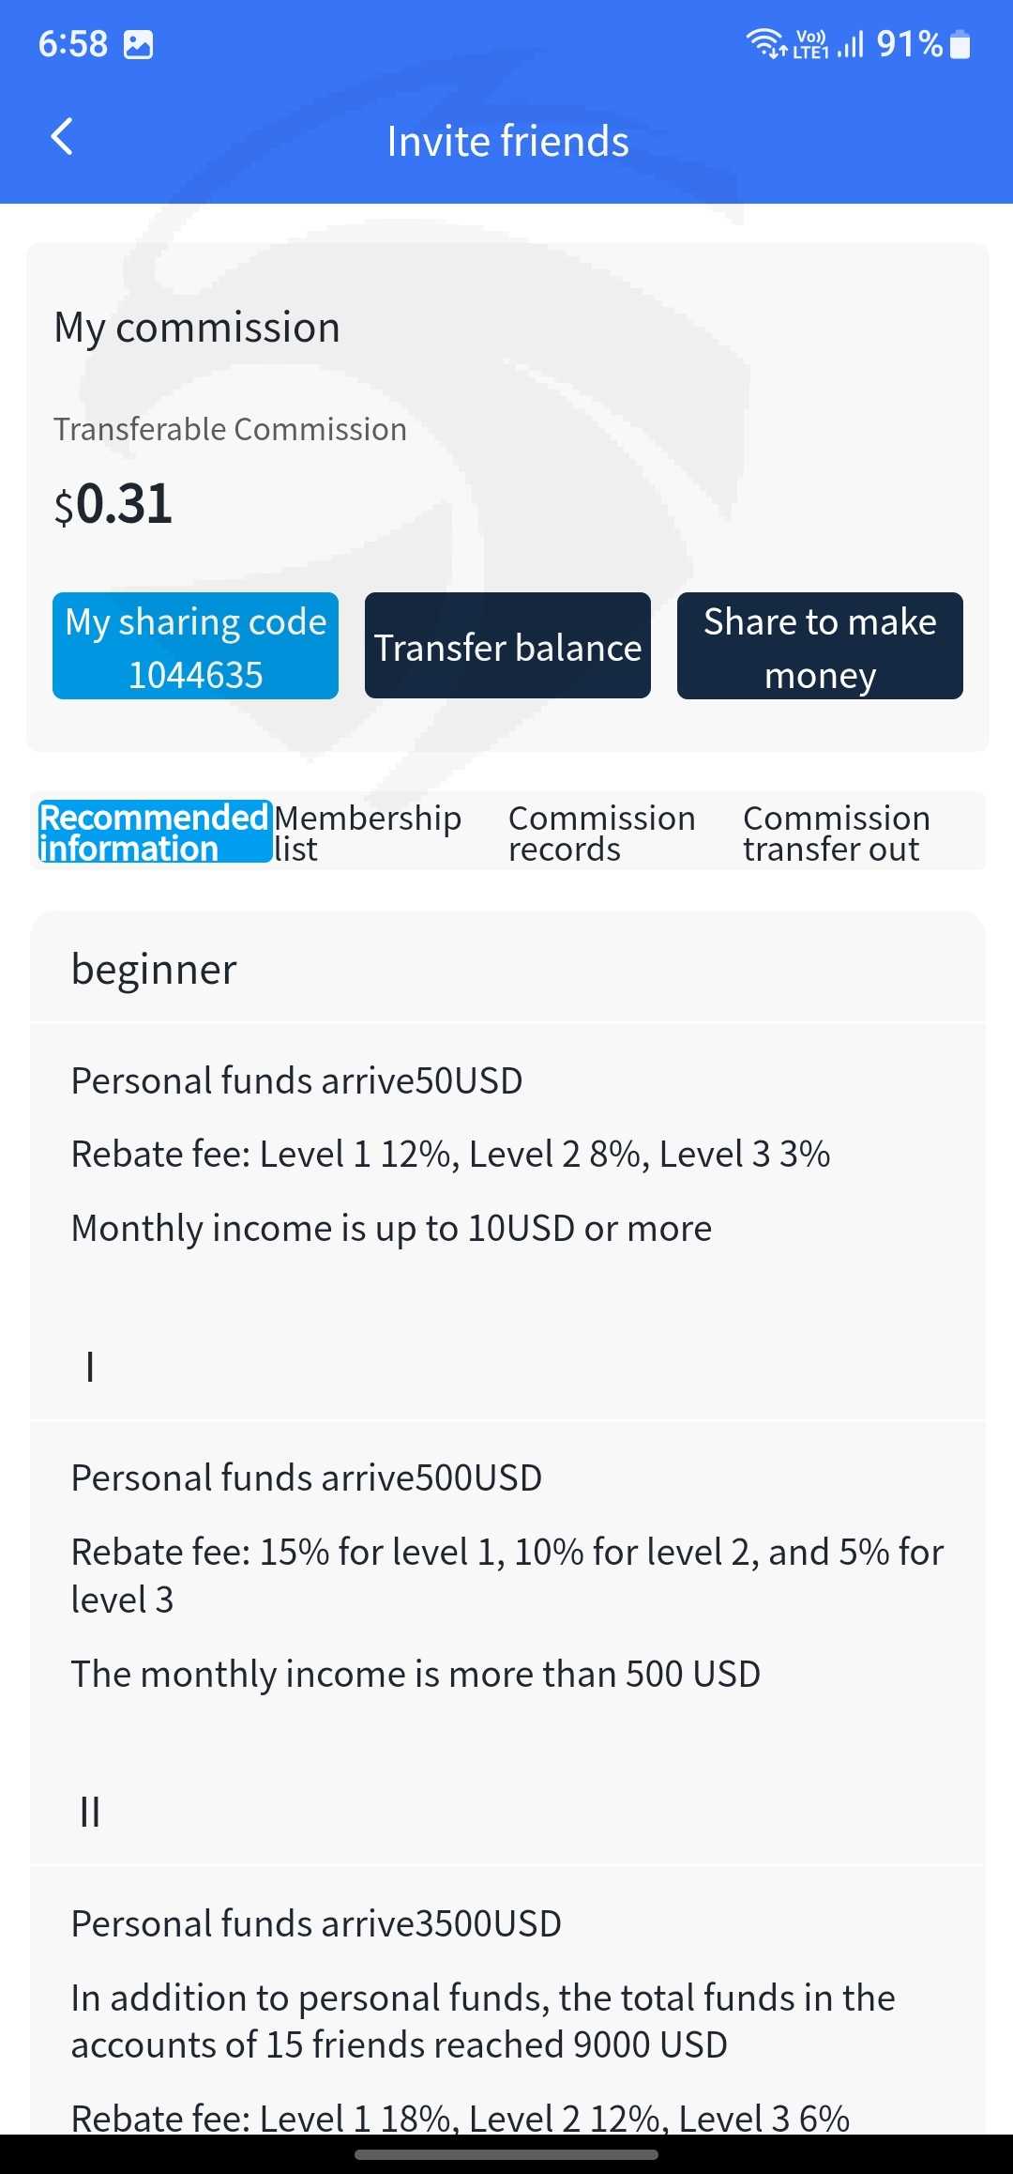The width and height of the screenshot is (1013, 2174).
Task: Select the Recommended information tab
Action: (155, 832)
